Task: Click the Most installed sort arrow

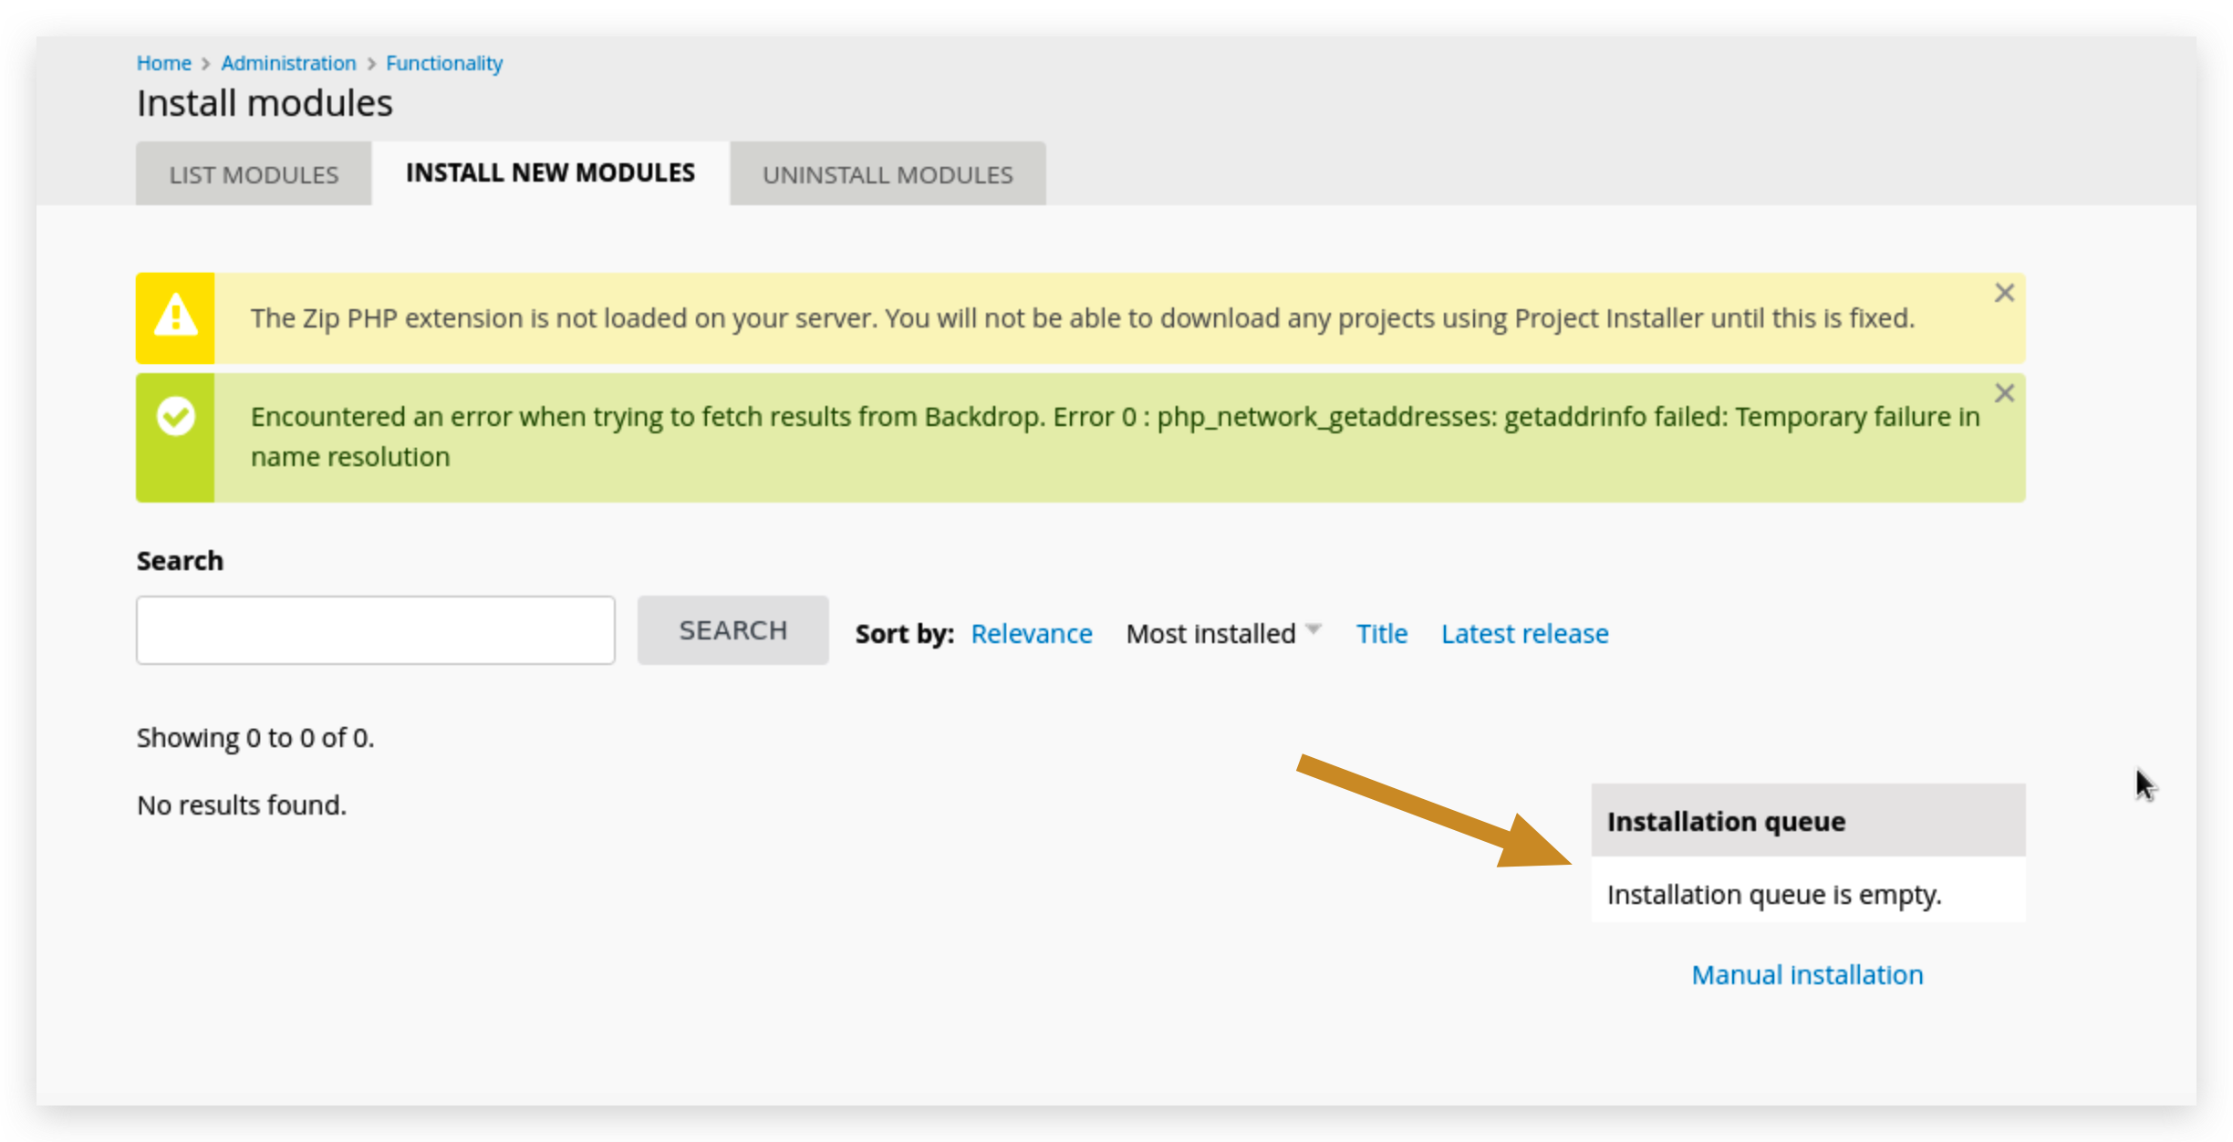Action: (x=1314, y=628)
